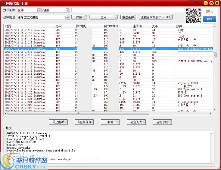Image resolution: width=221 pixels, height=170 pixels.
Task: Open the 包含 condition dropdown
Action: (x=68, y=10)
